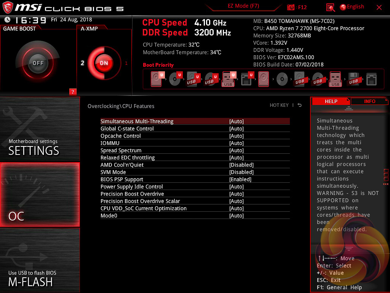Select UEFI USB hard disk boot icon
The width and height of the screenshot is (390, 293).
(193, 79)
